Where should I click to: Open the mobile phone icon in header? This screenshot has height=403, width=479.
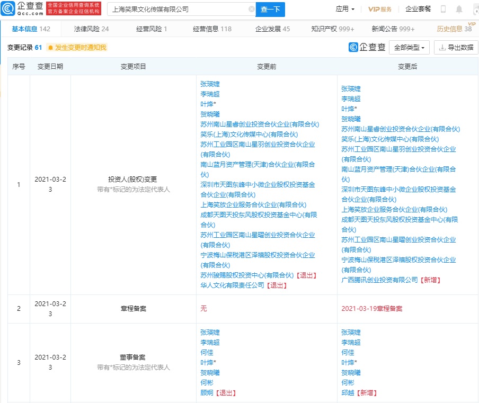(443, 9)
